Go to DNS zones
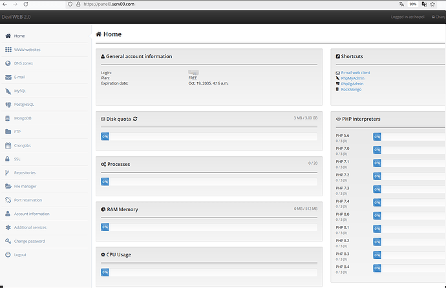Screen dimensions: 446x288 coord(23,63)
